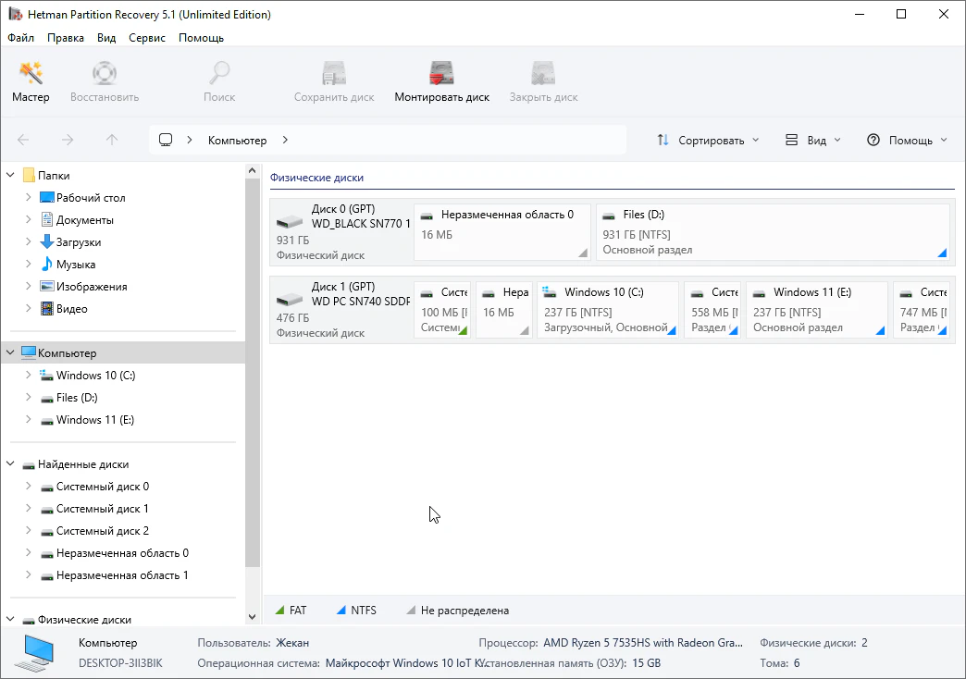Click the Закрыть диск icon
Screen dimensions: 966x679
point(543,74)
